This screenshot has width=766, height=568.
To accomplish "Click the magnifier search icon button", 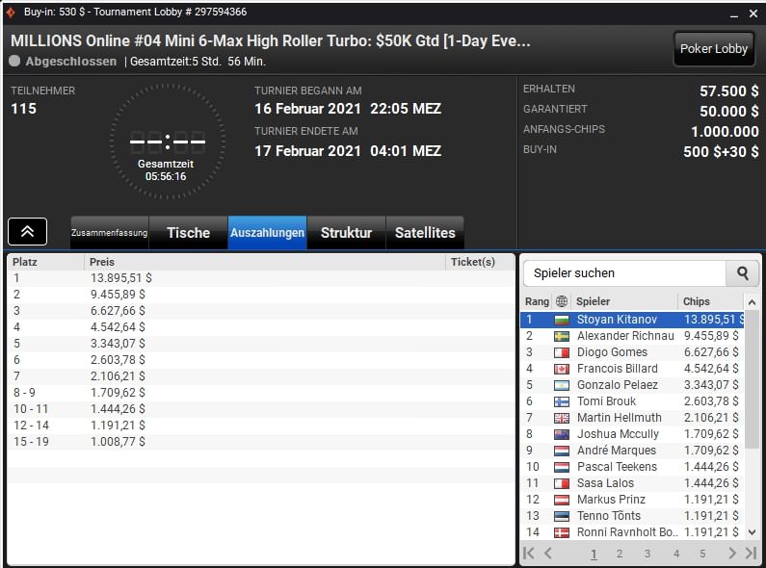I will click(742, 273).
